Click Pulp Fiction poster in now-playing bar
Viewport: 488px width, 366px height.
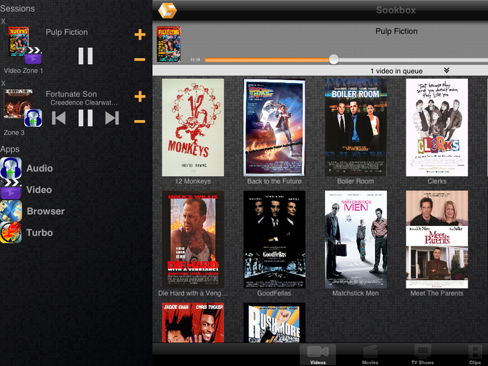tap(169, 44)
